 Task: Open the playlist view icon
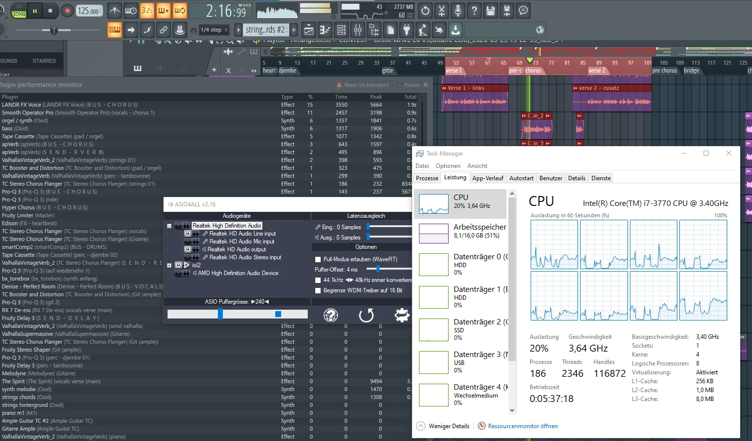tap(309, 30)
